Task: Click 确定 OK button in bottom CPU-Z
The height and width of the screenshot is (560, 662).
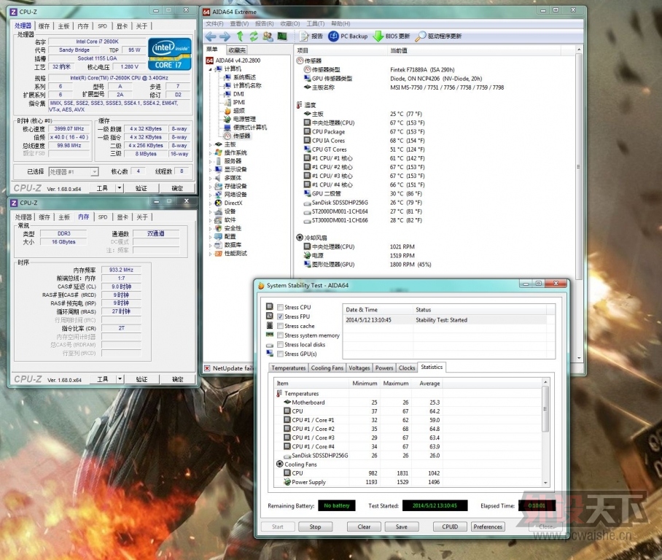Action: tap(178, 379)
